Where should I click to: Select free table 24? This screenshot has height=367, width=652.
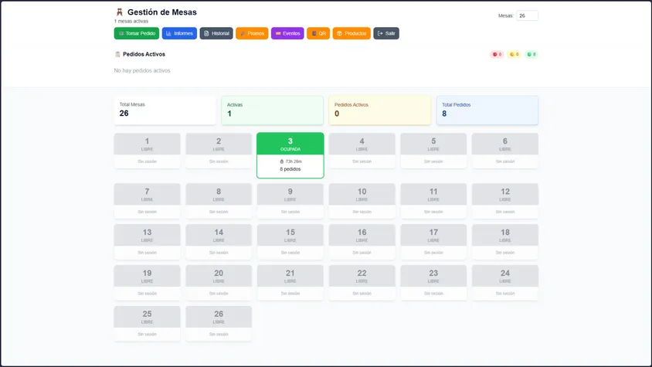[x=504, y=283]
